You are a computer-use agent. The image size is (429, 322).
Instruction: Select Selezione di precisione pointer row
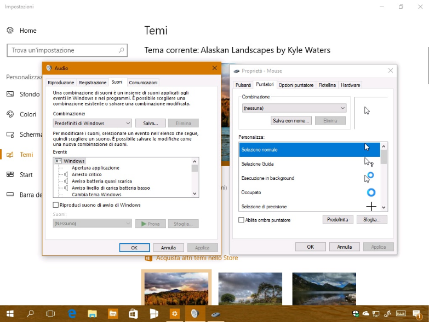tap(310, 206)
